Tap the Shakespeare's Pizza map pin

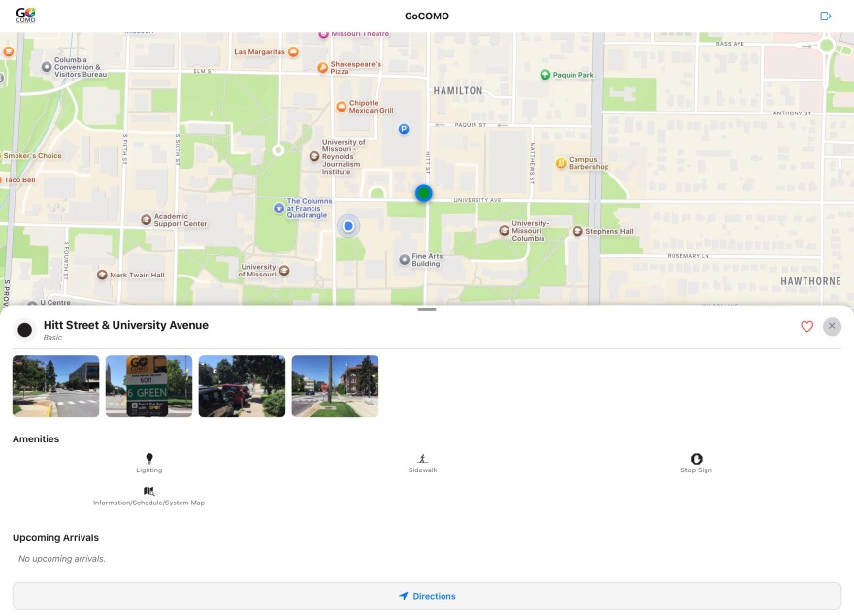point(322,67)
